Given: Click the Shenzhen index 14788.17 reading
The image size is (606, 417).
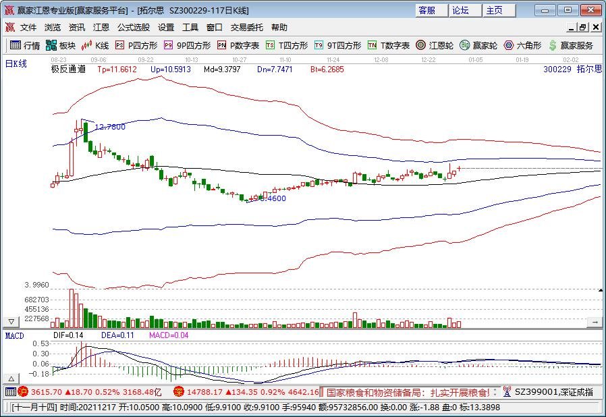Looking at the screenshot, I should coord(205,392).
